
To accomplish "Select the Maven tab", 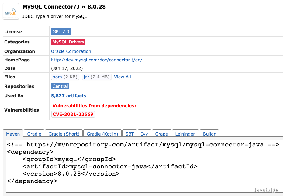I will [13, 134].
